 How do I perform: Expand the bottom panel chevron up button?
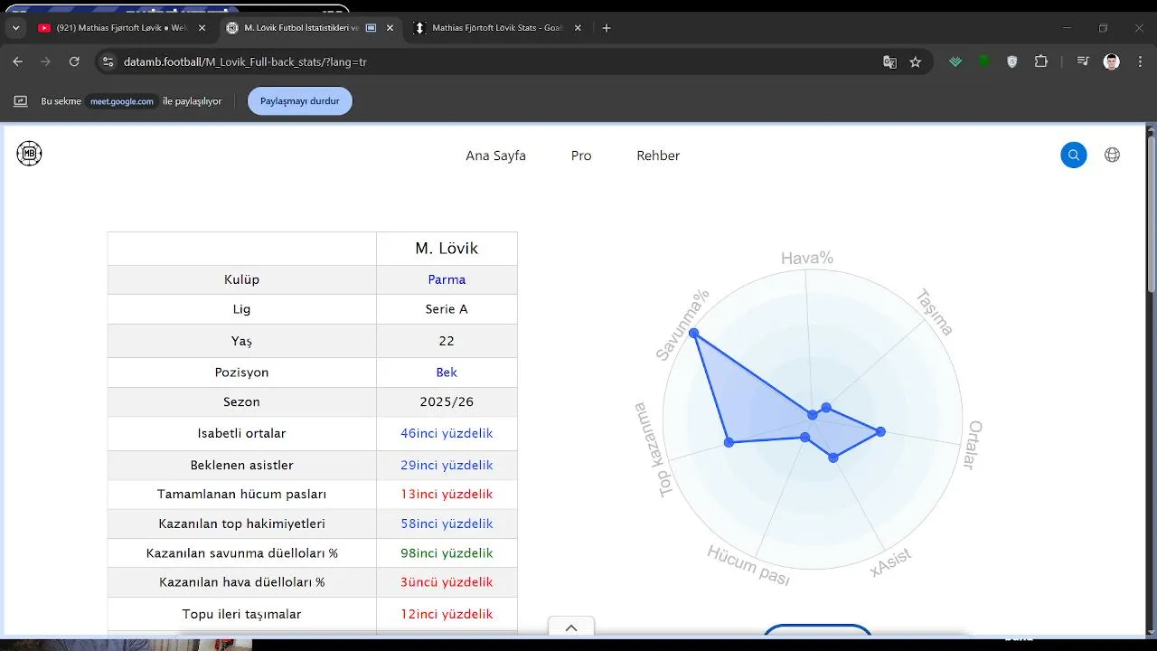click(571, 627)
